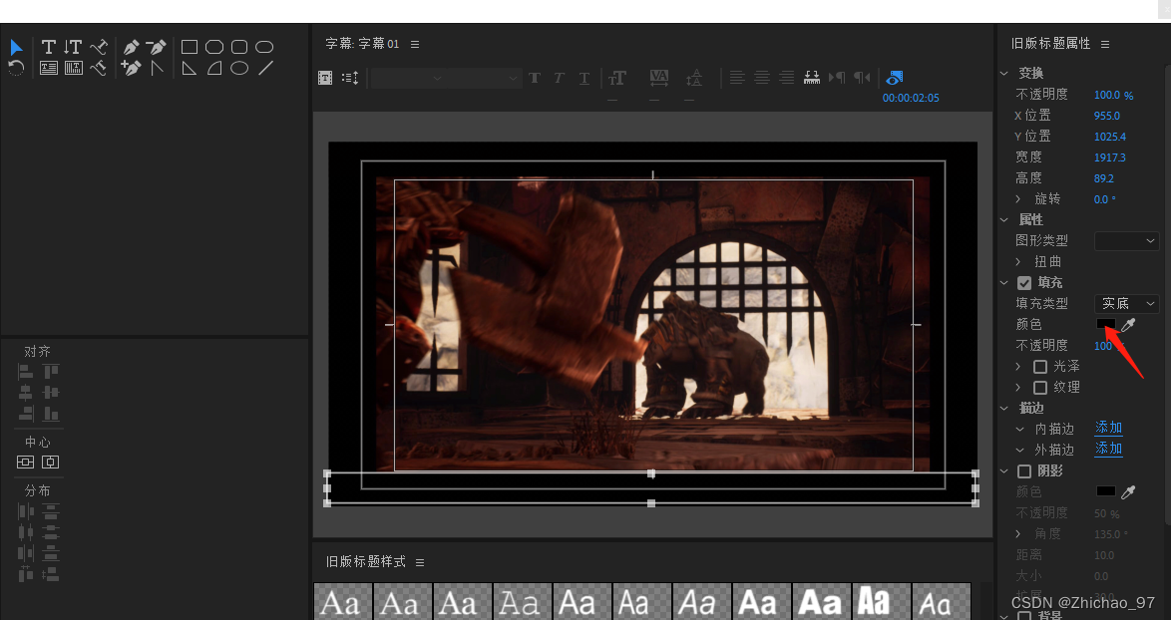Image resolution: width=1171 pixels, height=620 pixels.
Task: Select the Vertical Type tool
Action: coord(73,47)
